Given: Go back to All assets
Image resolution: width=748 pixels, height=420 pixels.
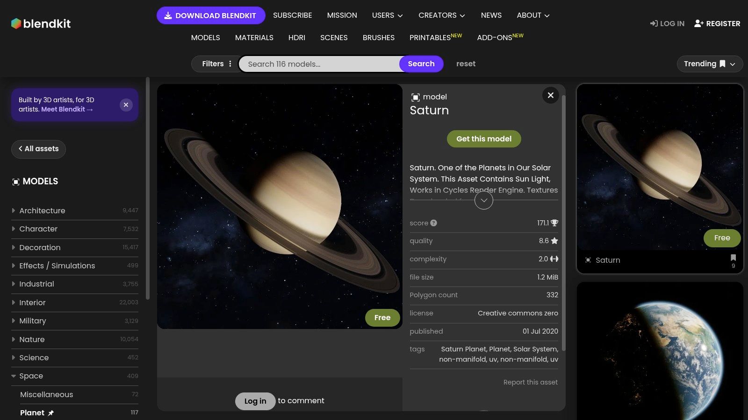Looking at the screenshot, I should coord(38,149).
